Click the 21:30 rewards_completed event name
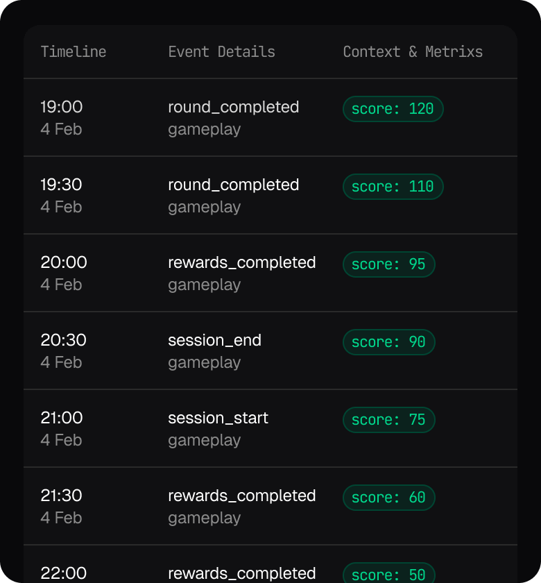The image size is (541, 583). (241, 496)
